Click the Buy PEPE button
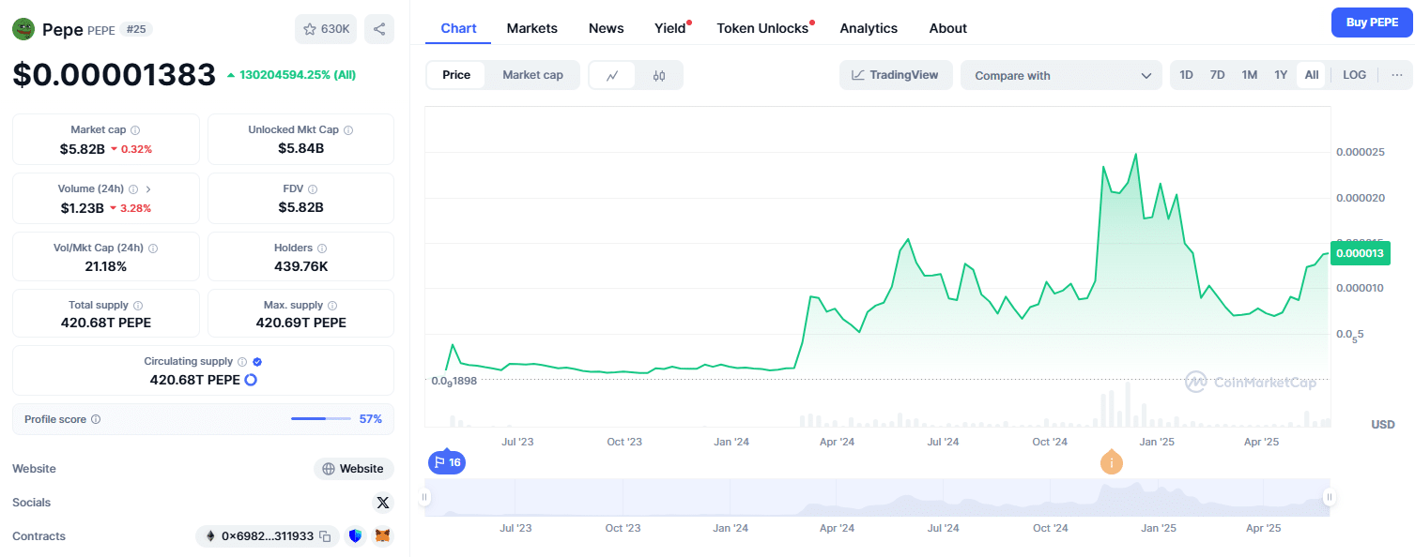 pyautogui.click(x=1372, y=23)
